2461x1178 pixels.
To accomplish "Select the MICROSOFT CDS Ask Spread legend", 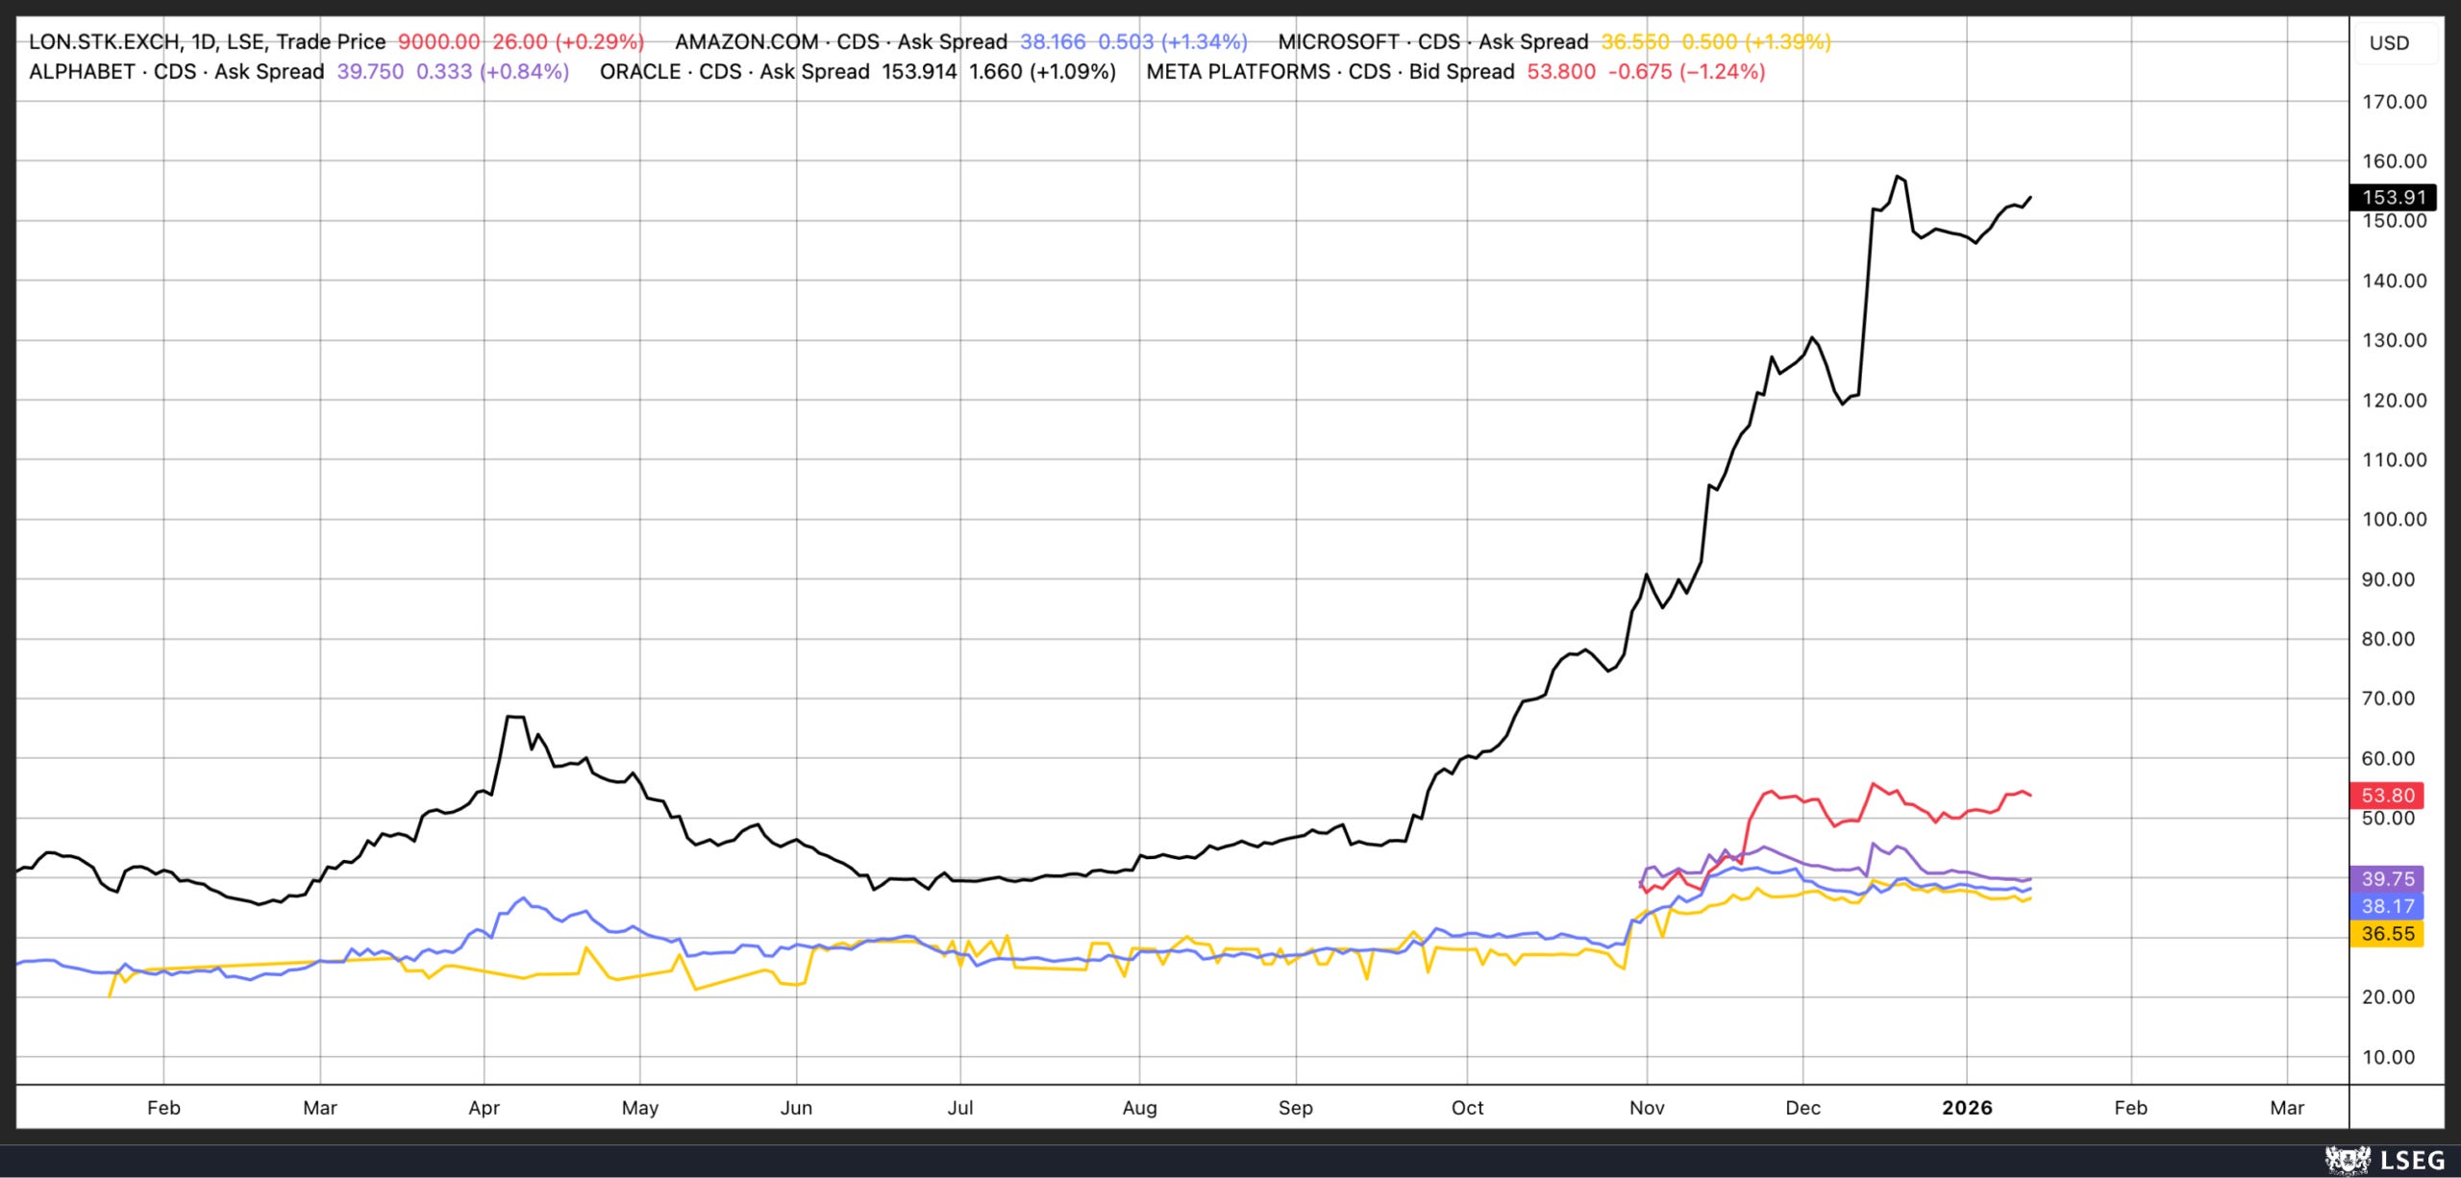I will point(1432,42).
